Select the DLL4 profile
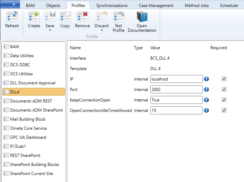 pyautogui.click(x=34, y=92)
